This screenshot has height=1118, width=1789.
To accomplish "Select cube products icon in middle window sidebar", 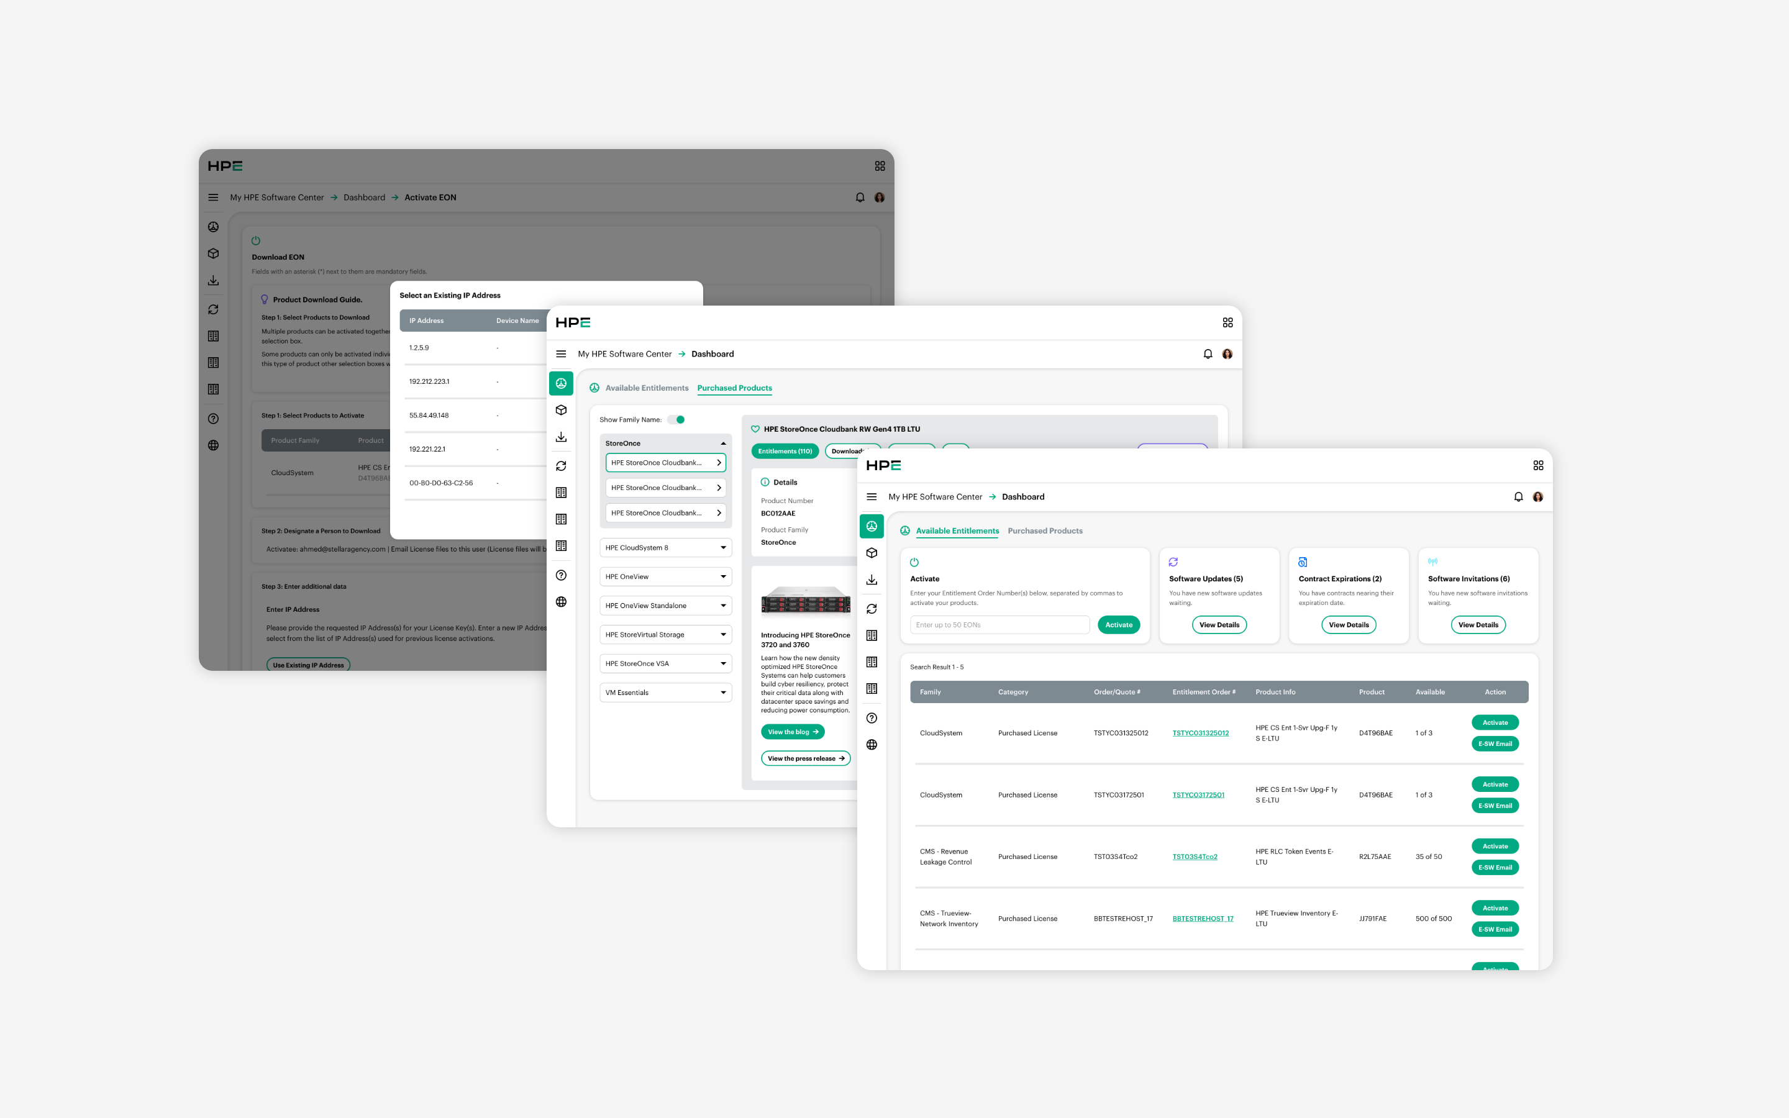I will (x=561, y=411).
